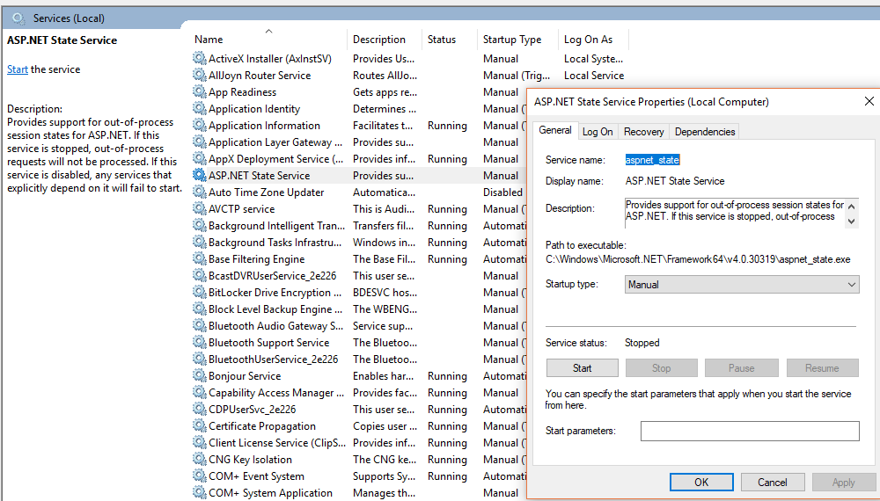Close the ASP.NET State Service Properties dialog
This screenshot has height=501, width=880.
[869, 101]
